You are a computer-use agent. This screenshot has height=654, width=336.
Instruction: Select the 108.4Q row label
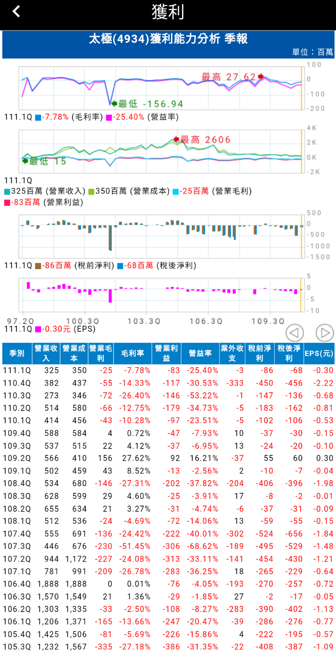(x=17, y=483)
